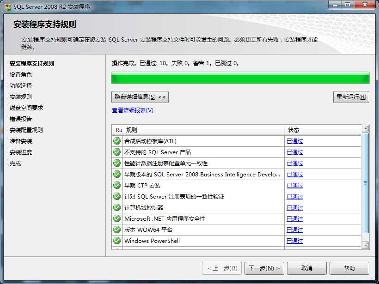Click rule name 计算机域控制器
The height and width of the screenshot is (284, 379).
coord(144,208)
